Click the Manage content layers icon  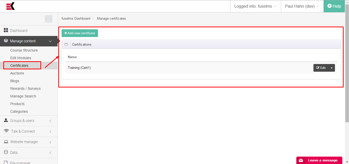(6, 41)
